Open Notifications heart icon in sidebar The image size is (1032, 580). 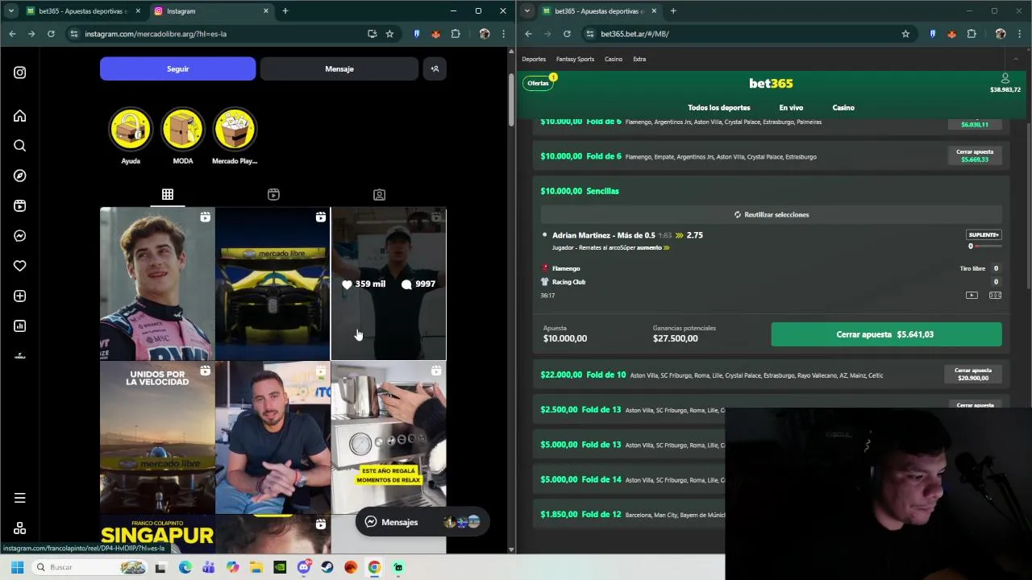[19, 266]
